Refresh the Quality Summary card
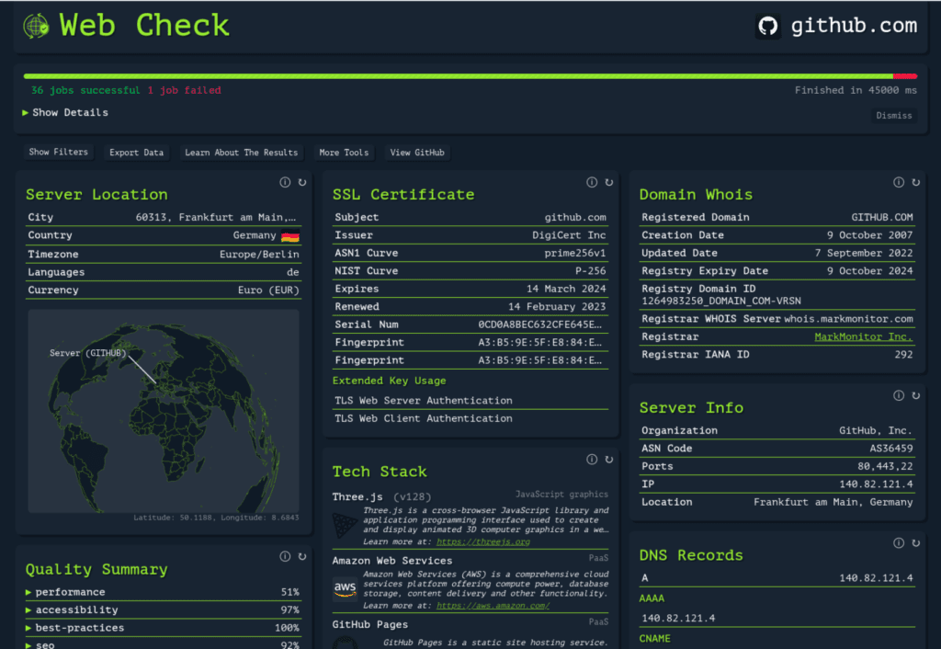Image resolution: width=941 pixels, height=649 pixels. pos(302,556)
